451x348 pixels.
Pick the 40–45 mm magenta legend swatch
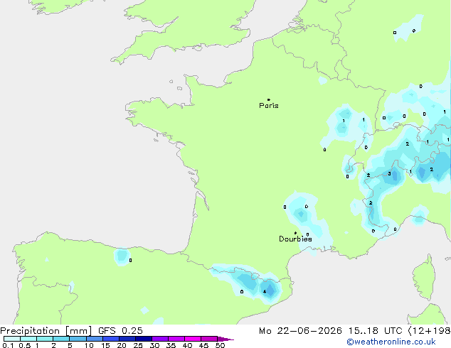pos(193,339)
